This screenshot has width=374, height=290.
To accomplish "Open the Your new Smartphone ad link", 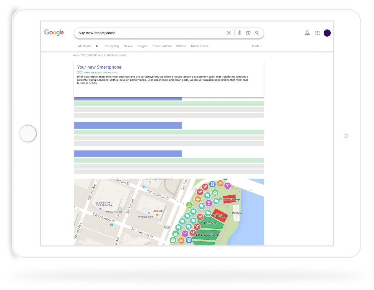I will click(x=99, y=67).
